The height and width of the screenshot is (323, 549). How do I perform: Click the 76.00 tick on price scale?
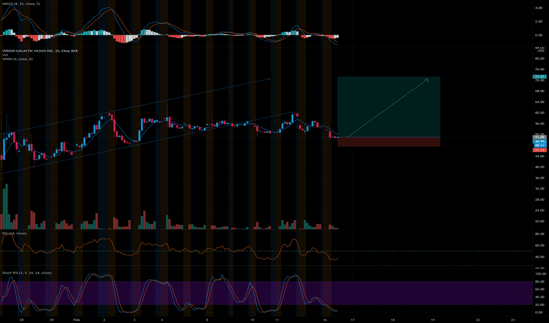539,69
